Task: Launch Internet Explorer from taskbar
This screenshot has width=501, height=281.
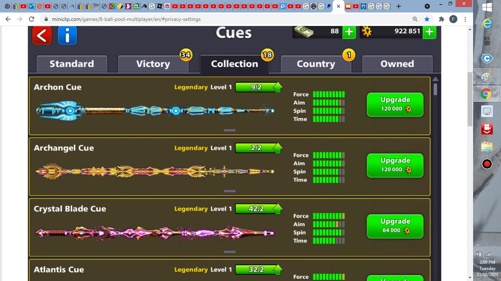Action: [487, 23]
